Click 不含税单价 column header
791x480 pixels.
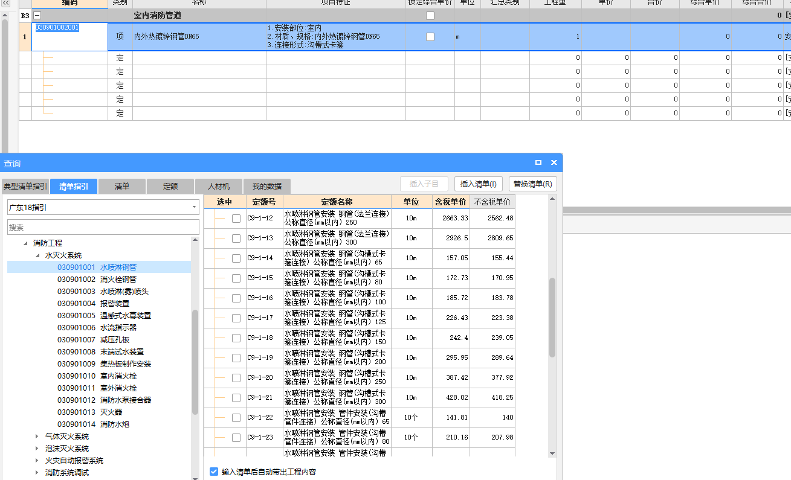(492, 202)
